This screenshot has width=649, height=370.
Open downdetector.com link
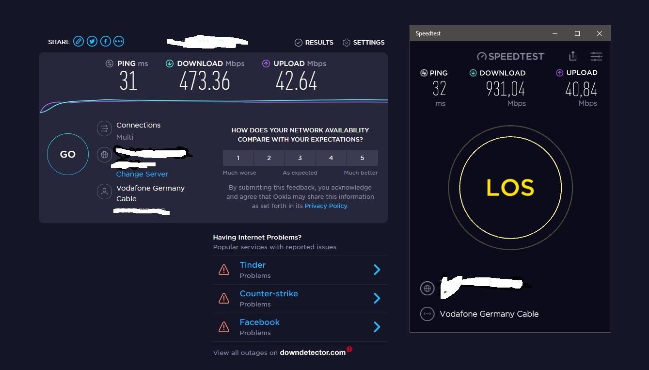click(313, 353)
